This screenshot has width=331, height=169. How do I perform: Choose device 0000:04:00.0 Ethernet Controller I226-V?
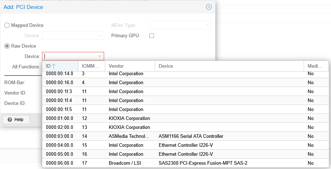click(x=186, y=145)
